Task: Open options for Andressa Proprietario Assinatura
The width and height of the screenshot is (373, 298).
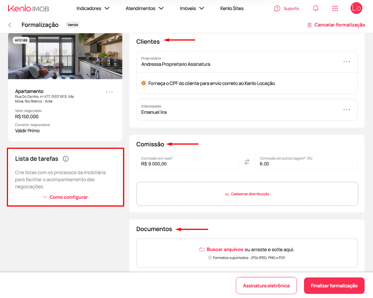Action: pyautogui.click(x=347, y=62)
